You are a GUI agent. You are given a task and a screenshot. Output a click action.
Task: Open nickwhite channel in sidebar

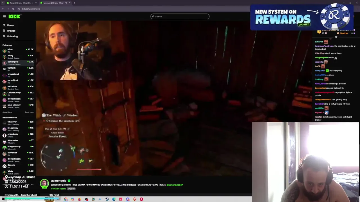[x=18, y=88]
